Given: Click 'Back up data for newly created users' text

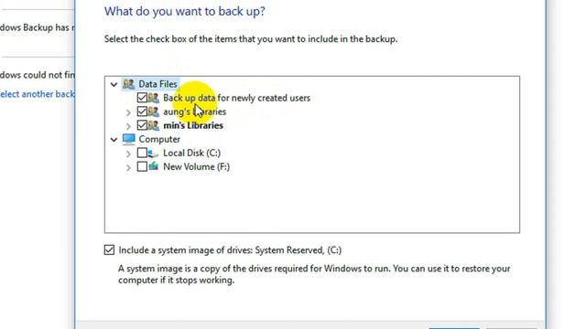Looking at the screenshot, I should coord(236,98).
